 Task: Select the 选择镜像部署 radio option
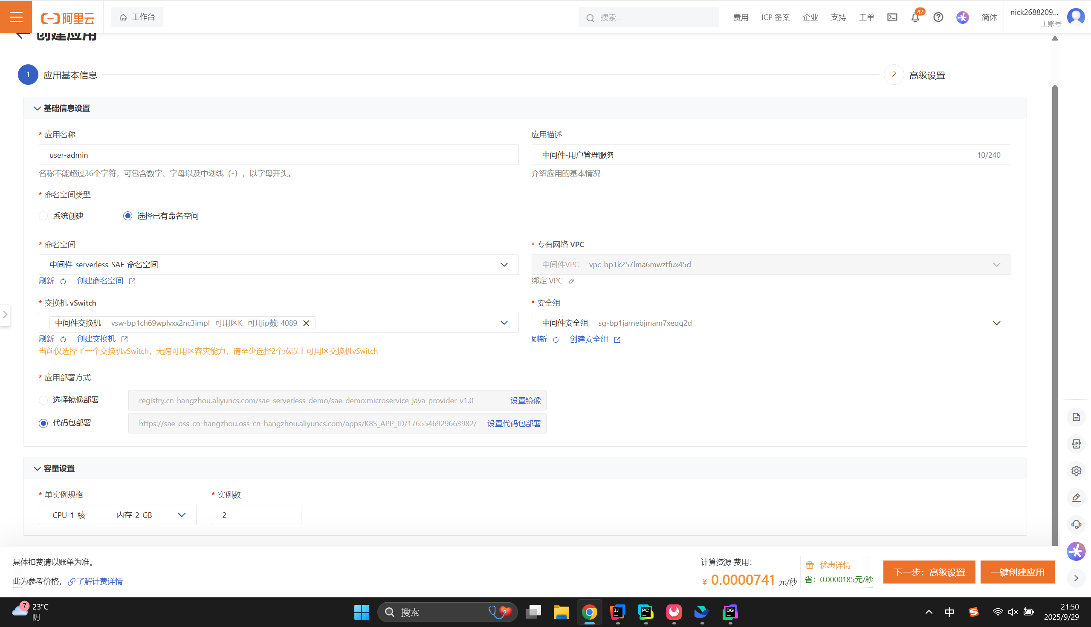(x=43, y=400)
